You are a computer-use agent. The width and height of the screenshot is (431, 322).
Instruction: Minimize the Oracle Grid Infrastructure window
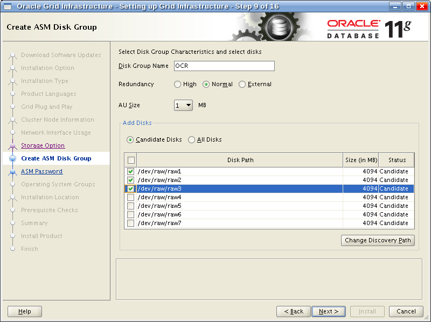tap(395, 6)
